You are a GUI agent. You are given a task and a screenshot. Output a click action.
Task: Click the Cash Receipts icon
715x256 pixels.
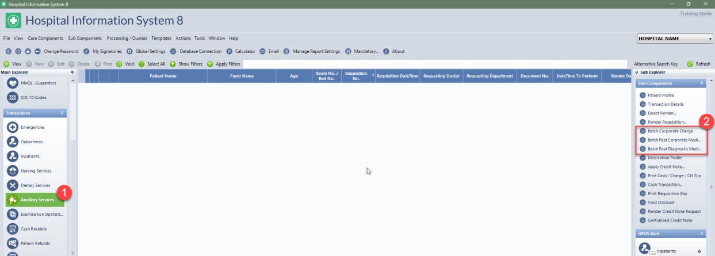pos(13,229)
